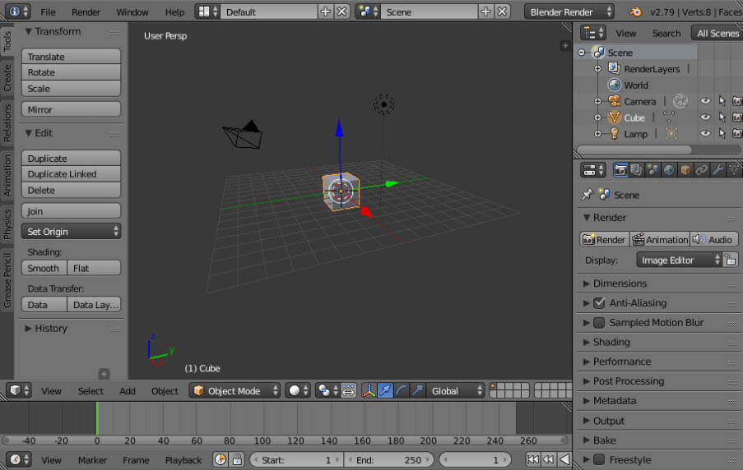This screenshot has width=743, height=470.
Task: Click the Object properties cube icon
Action: (685, 170)
